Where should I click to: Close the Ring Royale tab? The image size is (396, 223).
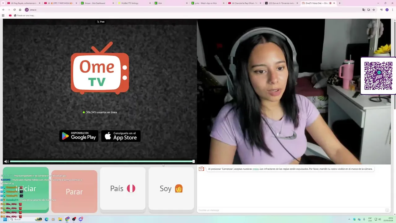pos(40,3)
